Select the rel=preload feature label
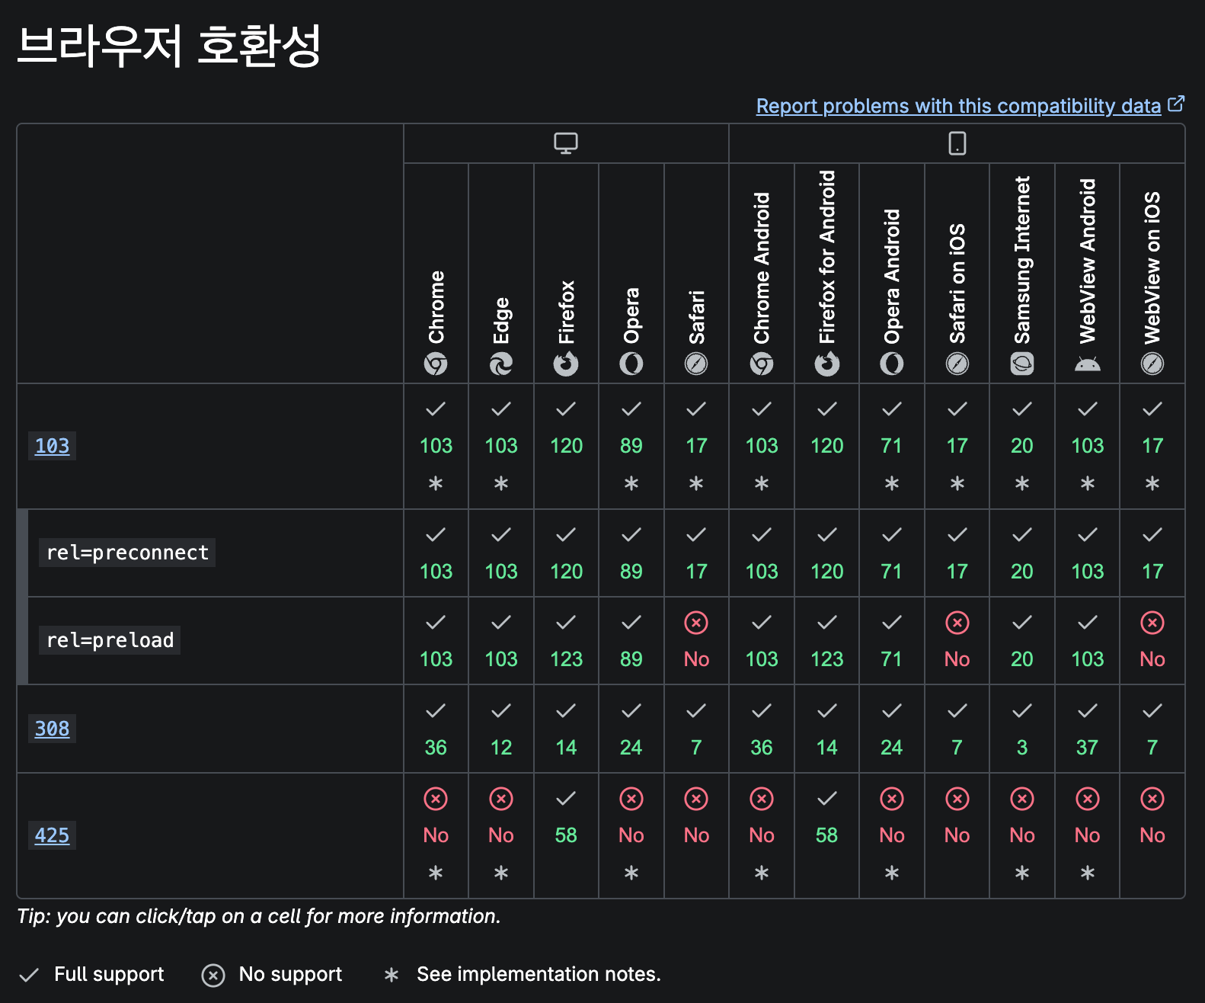 click(110, 640)
